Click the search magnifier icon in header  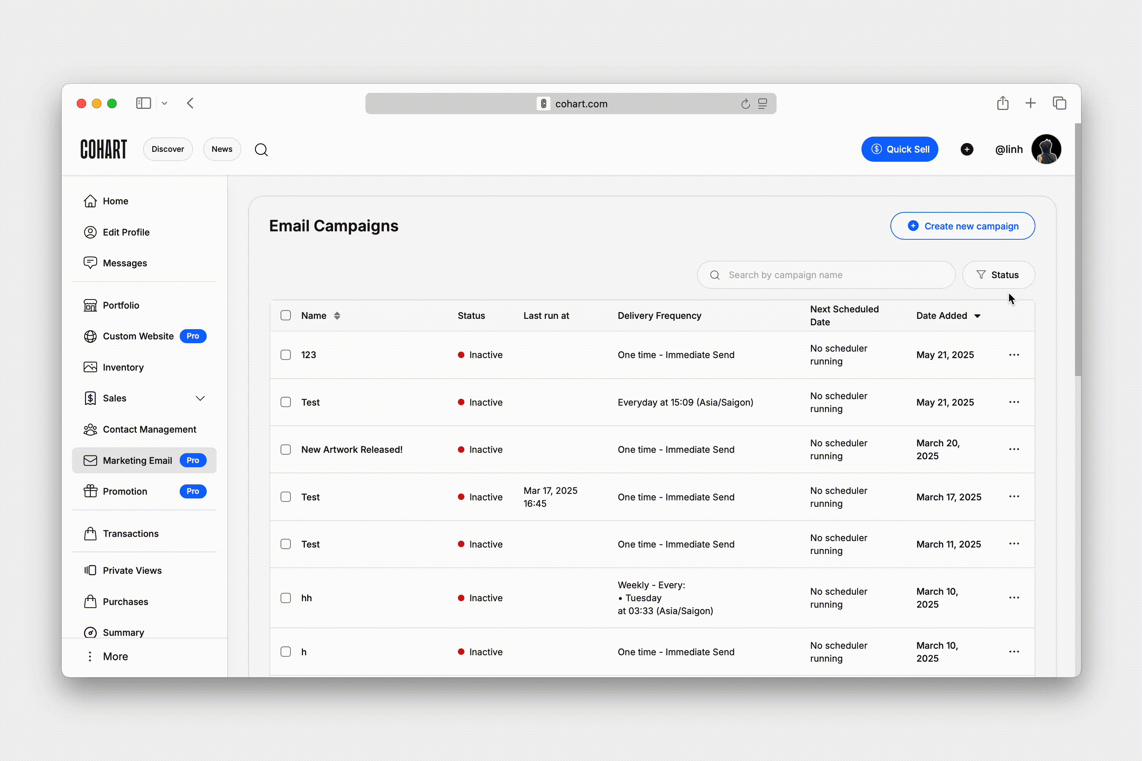(x=261, y=150)
